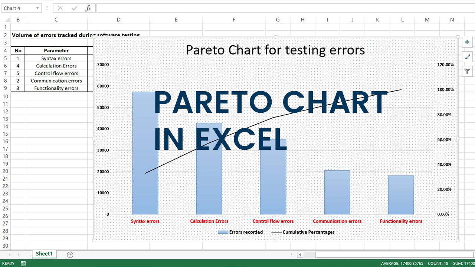This screenshot has width=475, height=267.
Task: Select the No header cell
Action: tap(18, 51)
